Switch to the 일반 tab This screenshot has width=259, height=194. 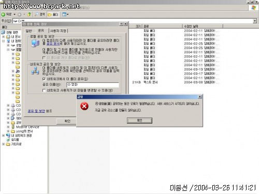click(x=29, y=31)
